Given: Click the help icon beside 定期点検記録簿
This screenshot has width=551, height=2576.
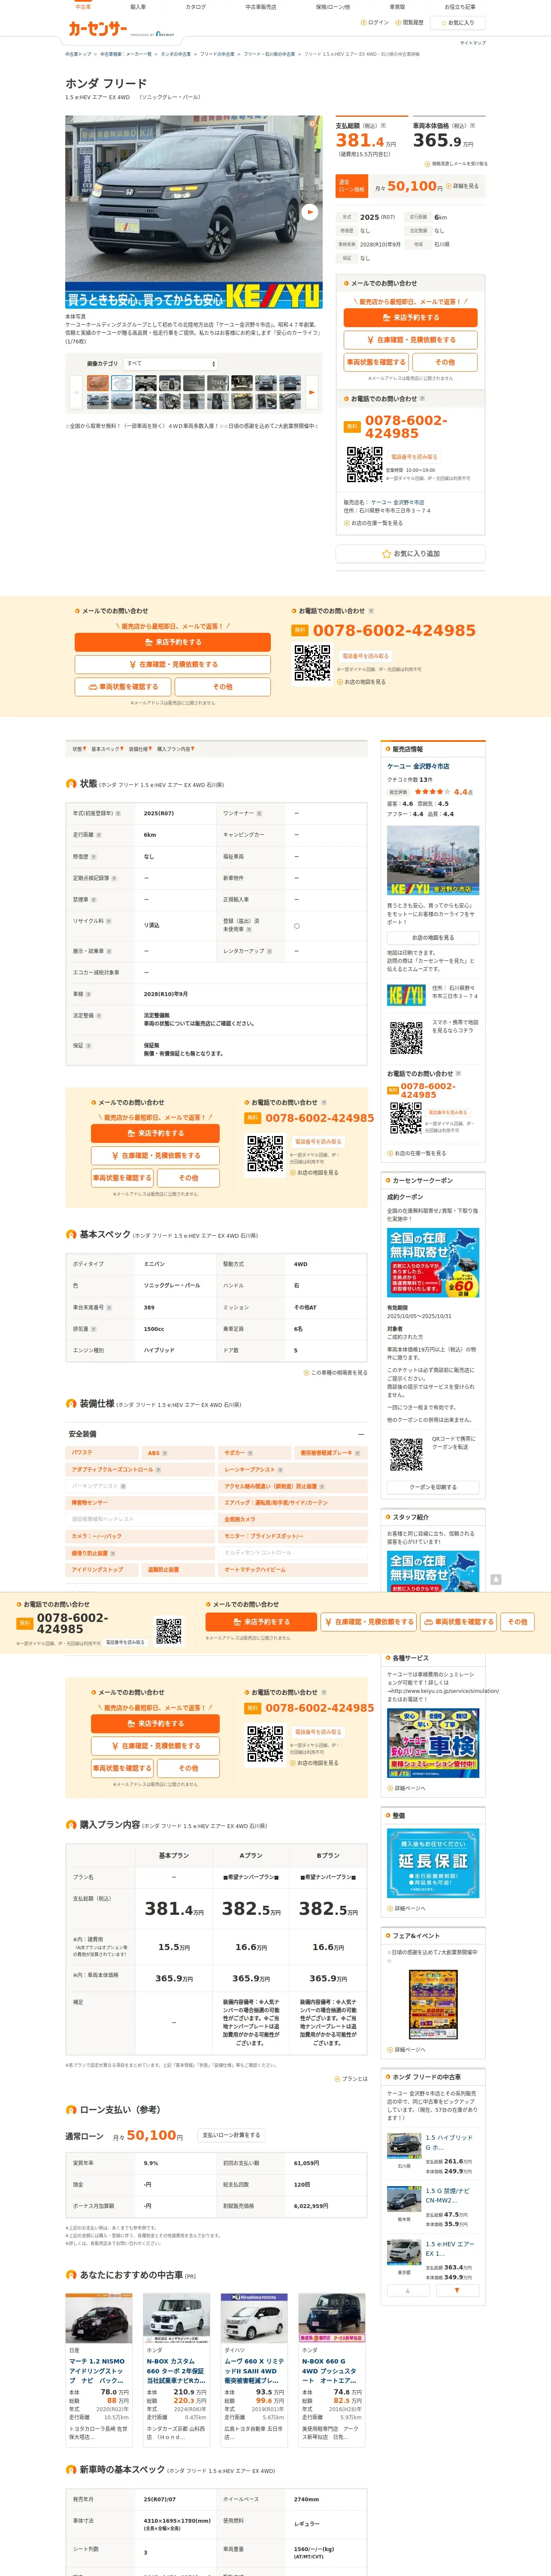Looking at the screenshot, I should pyautogui.click(x=114, y=878).
